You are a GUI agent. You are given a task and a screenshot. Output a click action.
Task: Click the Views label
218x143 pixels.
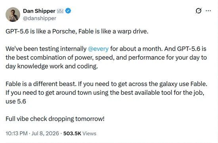point(89,133)
